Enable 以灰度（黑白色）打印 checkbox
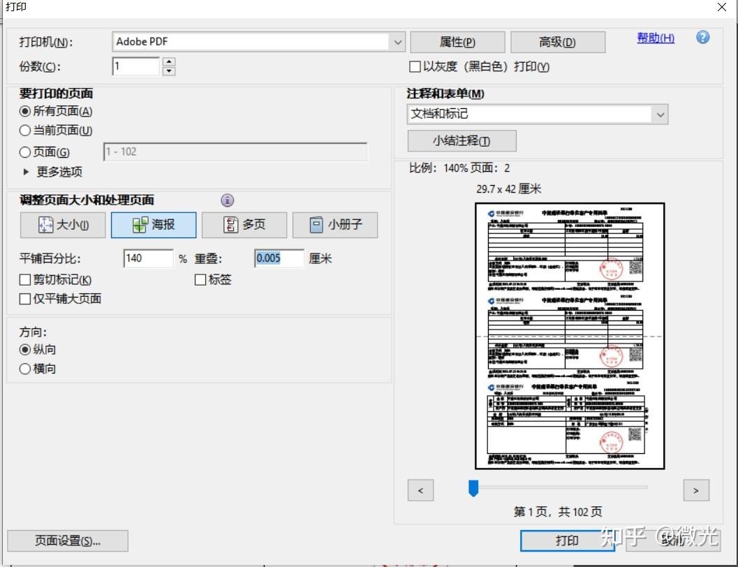This screenshot has height=567, width=738. (x=415, y=66)
